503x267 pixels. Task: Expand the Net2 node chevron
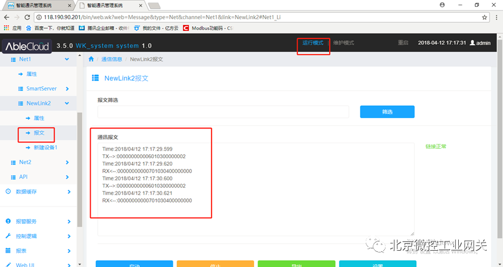pyautogui.click(x=67, y=162)
